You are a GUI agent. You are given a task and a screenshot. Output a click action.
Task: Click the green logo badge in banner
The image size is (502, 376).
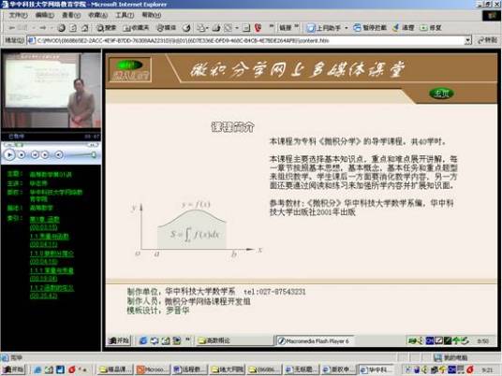[x=128, y=65]
